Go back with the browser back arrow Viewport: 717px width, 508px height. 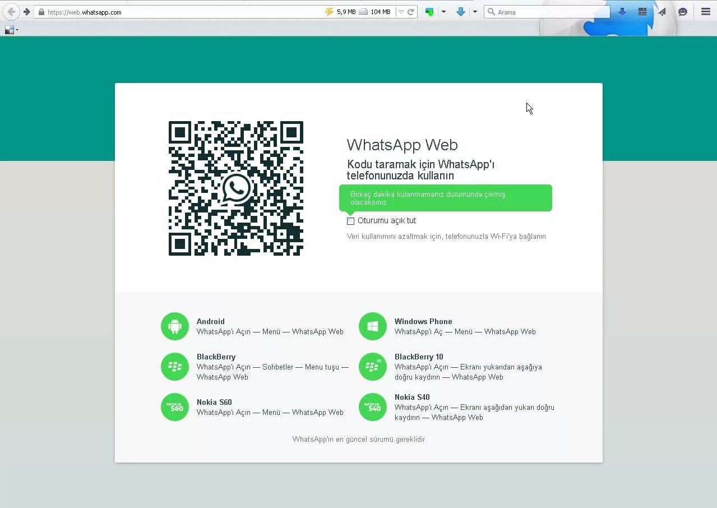pyautogui.click(x=11, y=12)
